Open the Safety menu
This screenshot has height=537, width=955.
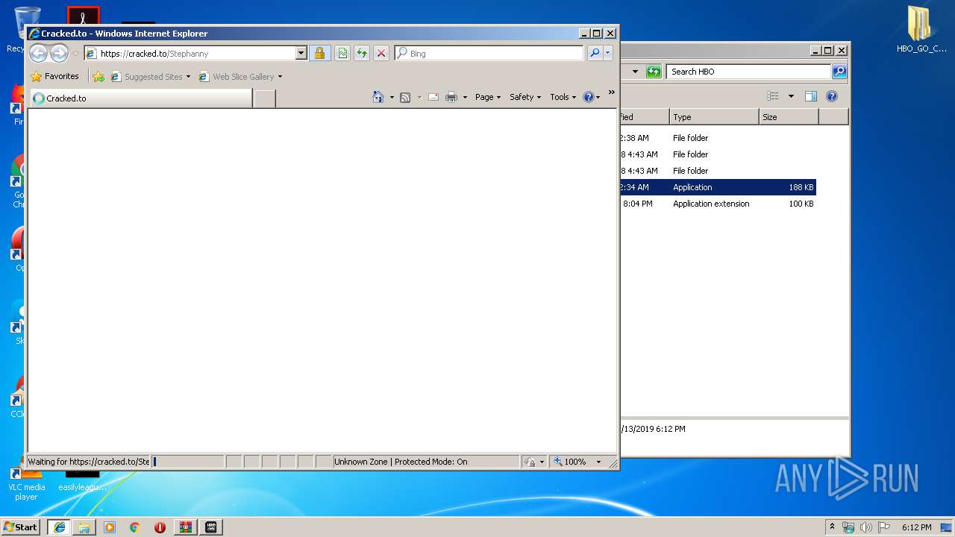525,97
